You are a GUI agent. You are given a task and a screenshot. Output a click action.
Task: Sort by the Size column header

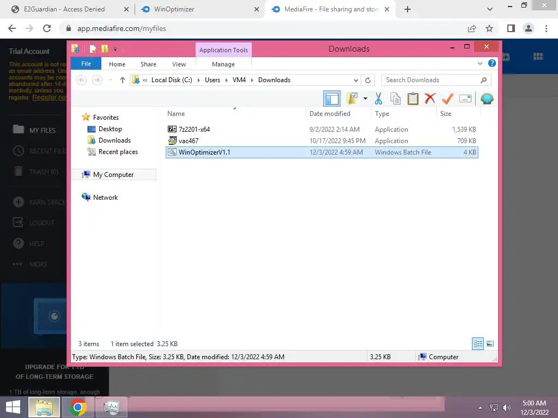446,114
